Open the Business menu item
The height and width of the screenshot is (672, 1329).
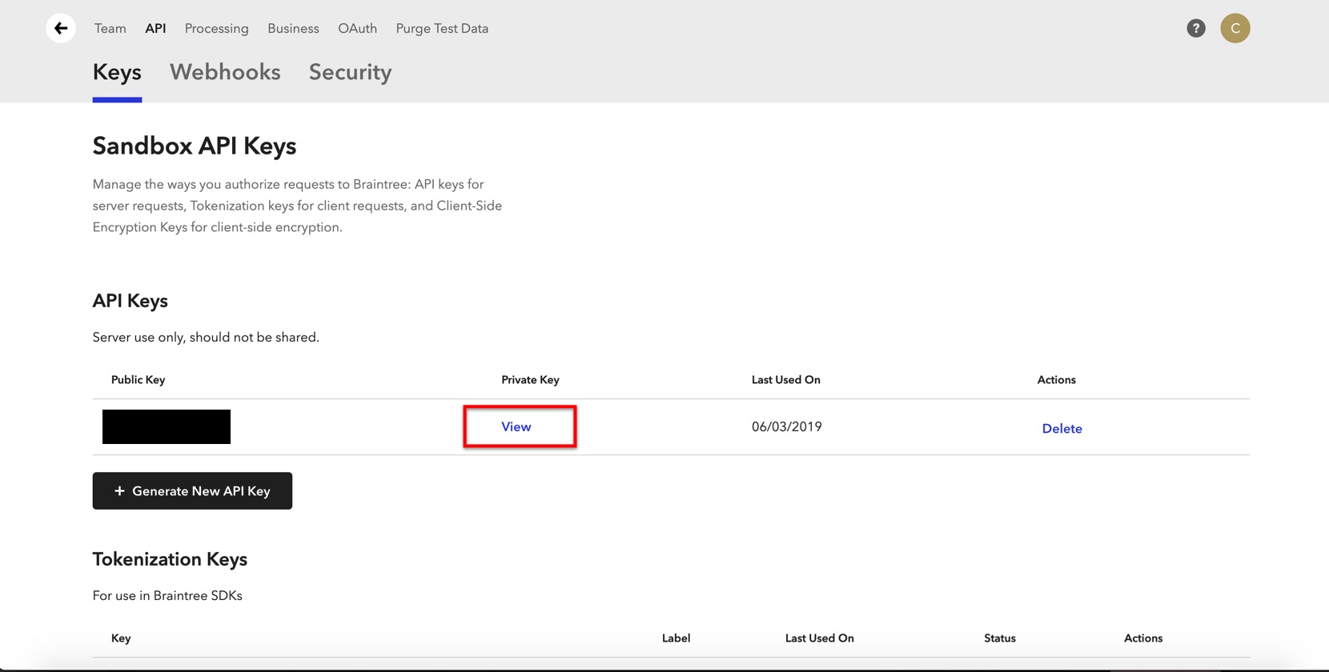(293, 29)
